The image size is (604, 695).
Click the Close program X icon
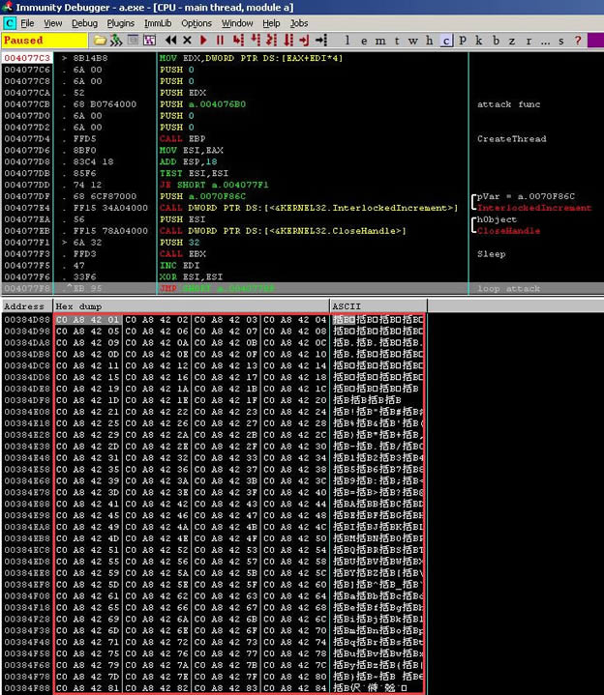tap(186, 41)
